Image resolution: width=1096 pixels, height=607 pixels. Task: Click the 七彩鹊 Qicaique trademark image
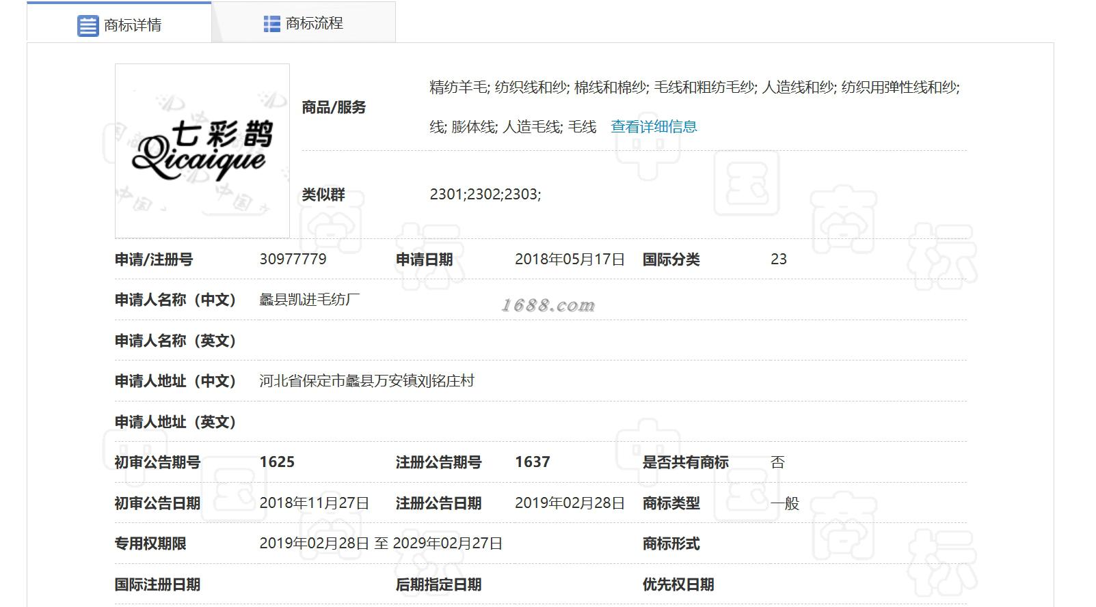point(202,151)
